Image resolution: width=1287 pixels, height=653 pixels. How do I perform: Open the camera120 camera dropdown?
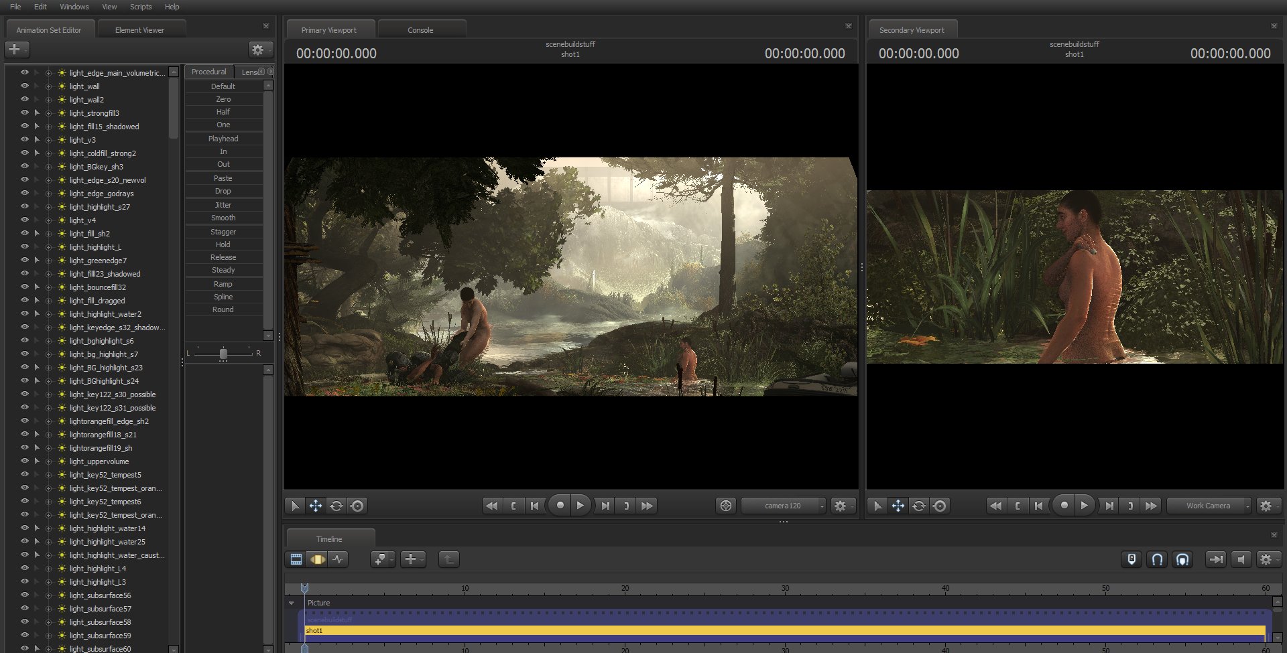pos(783,506)
